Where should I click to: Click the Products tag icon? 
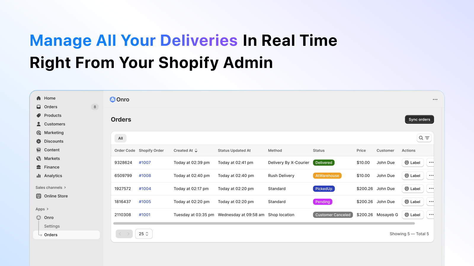coord(39,115)
